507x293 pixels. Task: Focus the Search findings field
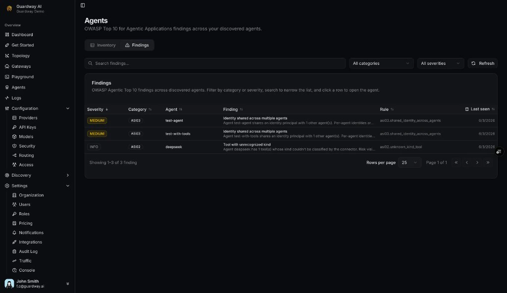(x=215, y=63)
